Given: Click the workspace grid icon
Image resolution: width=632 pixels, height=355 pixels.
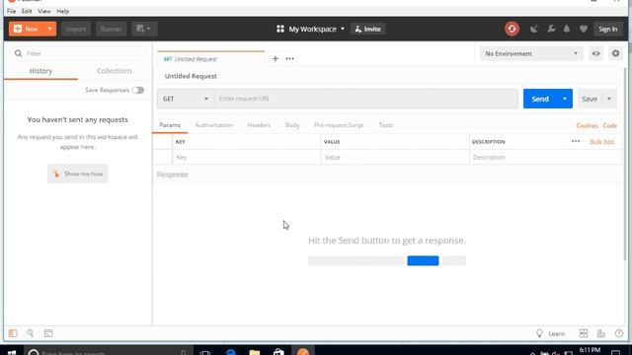Looking at the screenshot, I should (x=280, y=29).
